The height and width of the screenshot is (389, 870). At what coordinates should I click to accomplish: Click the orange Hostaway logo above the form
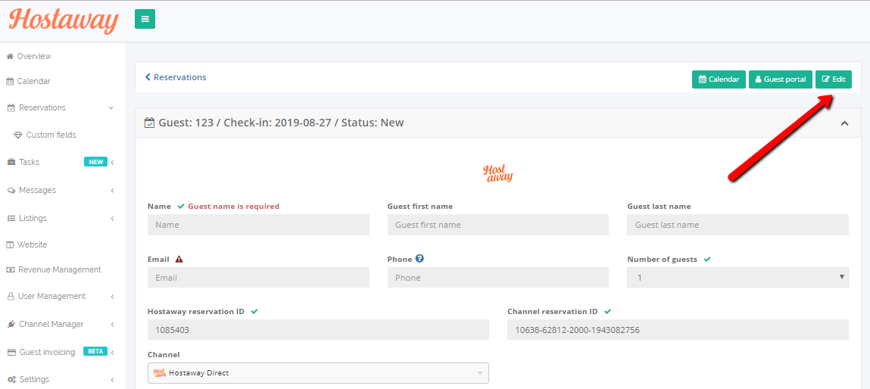[x=497, y=173]
